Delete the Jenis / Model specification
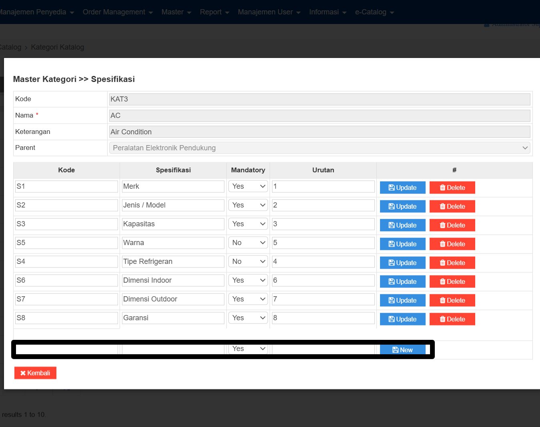This screenshot has width=540, height=427. click(452, 206)
